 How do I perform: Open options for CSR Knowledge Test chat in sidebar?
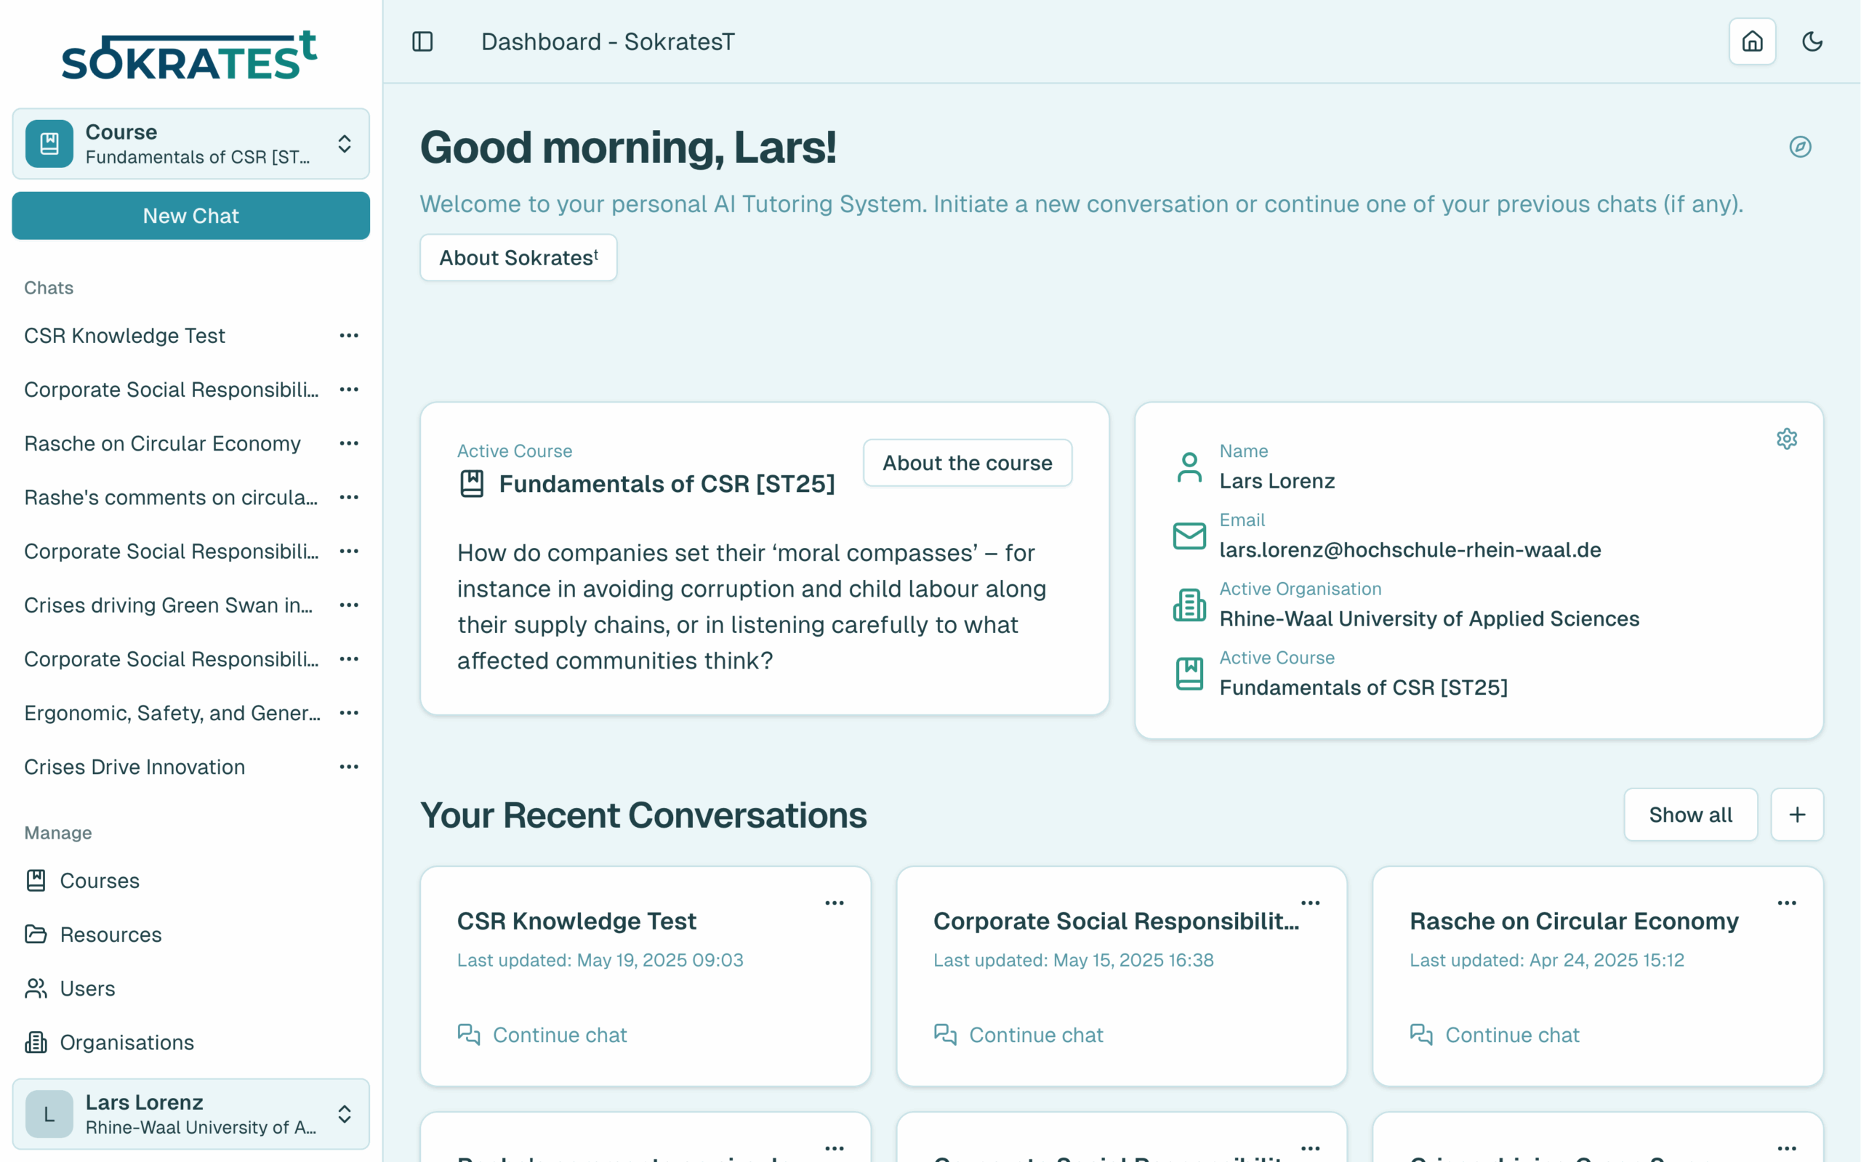pos(349,336)
